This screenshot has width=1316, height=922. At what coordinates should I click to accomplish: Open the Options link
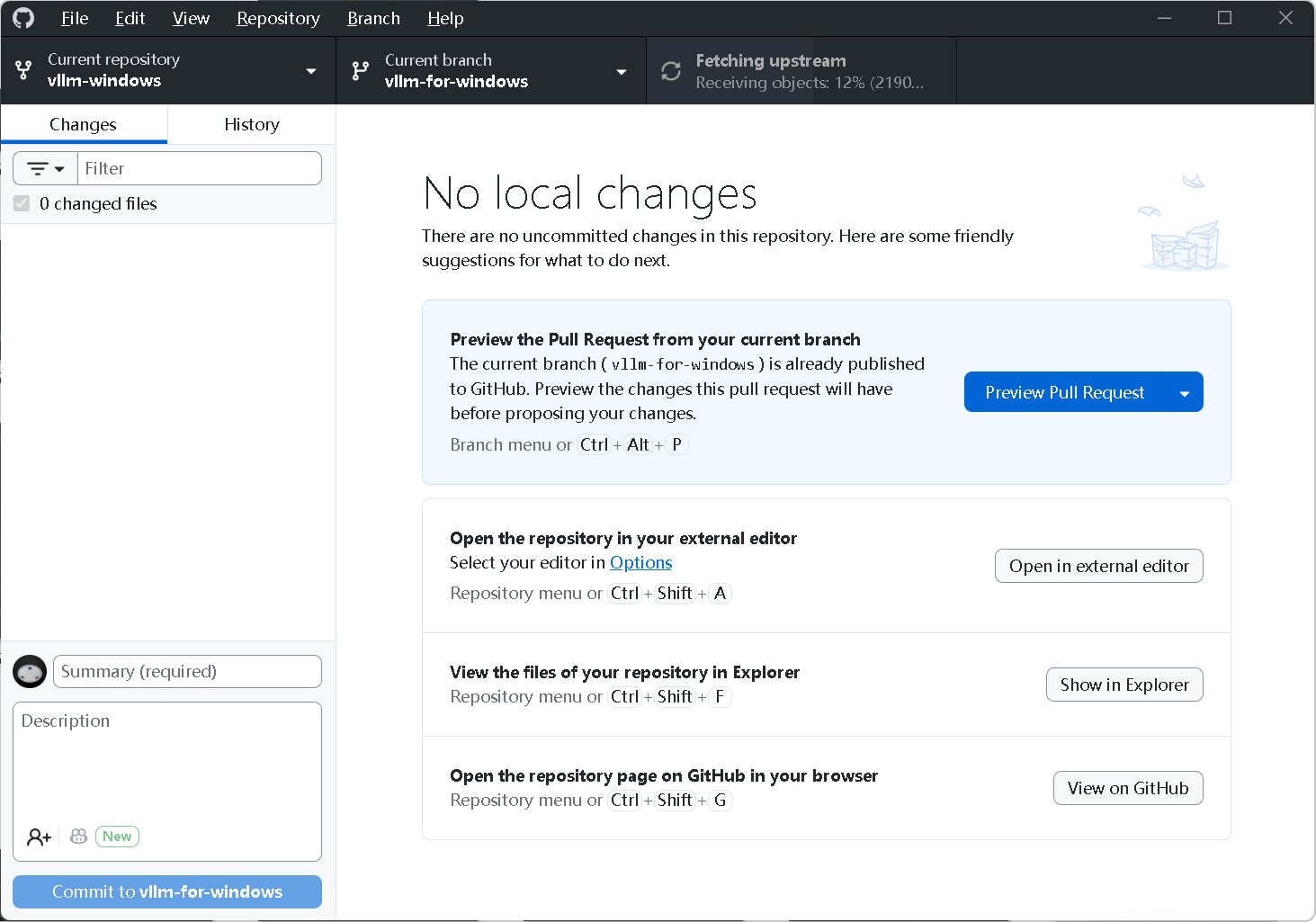640,562
